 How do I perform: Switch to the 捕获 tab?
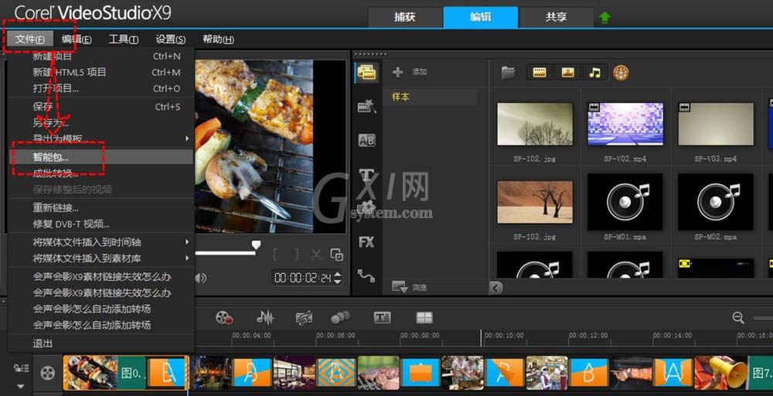[x=405, y=17]
